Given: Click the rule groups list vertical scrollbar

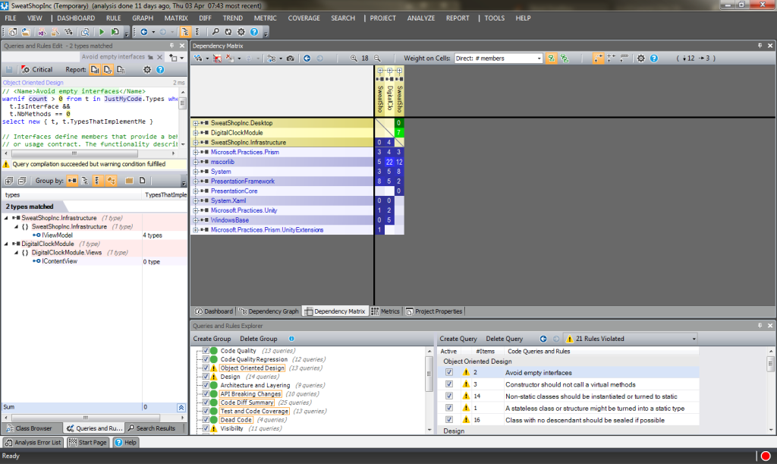Looking at the screenshot, I should coord(429,390).
